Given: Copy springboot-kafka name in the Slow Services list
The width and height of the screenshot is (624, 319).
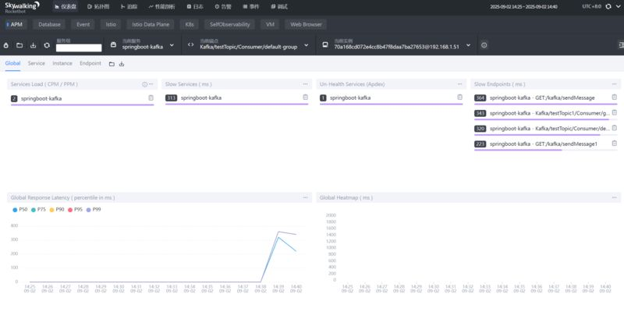Looking at the screenshot, I should [x=305, y=97].
